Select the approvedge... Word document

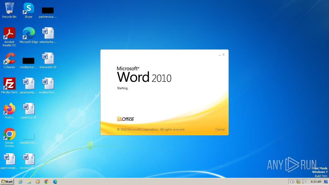point(9,161)
